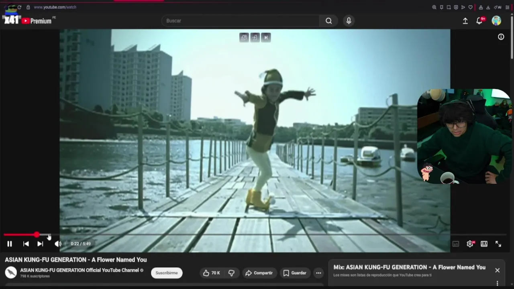514x289 pixels.
Task: Close the Mix playlist panel
Action: pyautogui.click(x=497, y=270)
